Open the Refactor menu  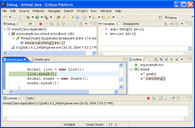point(38,11)
